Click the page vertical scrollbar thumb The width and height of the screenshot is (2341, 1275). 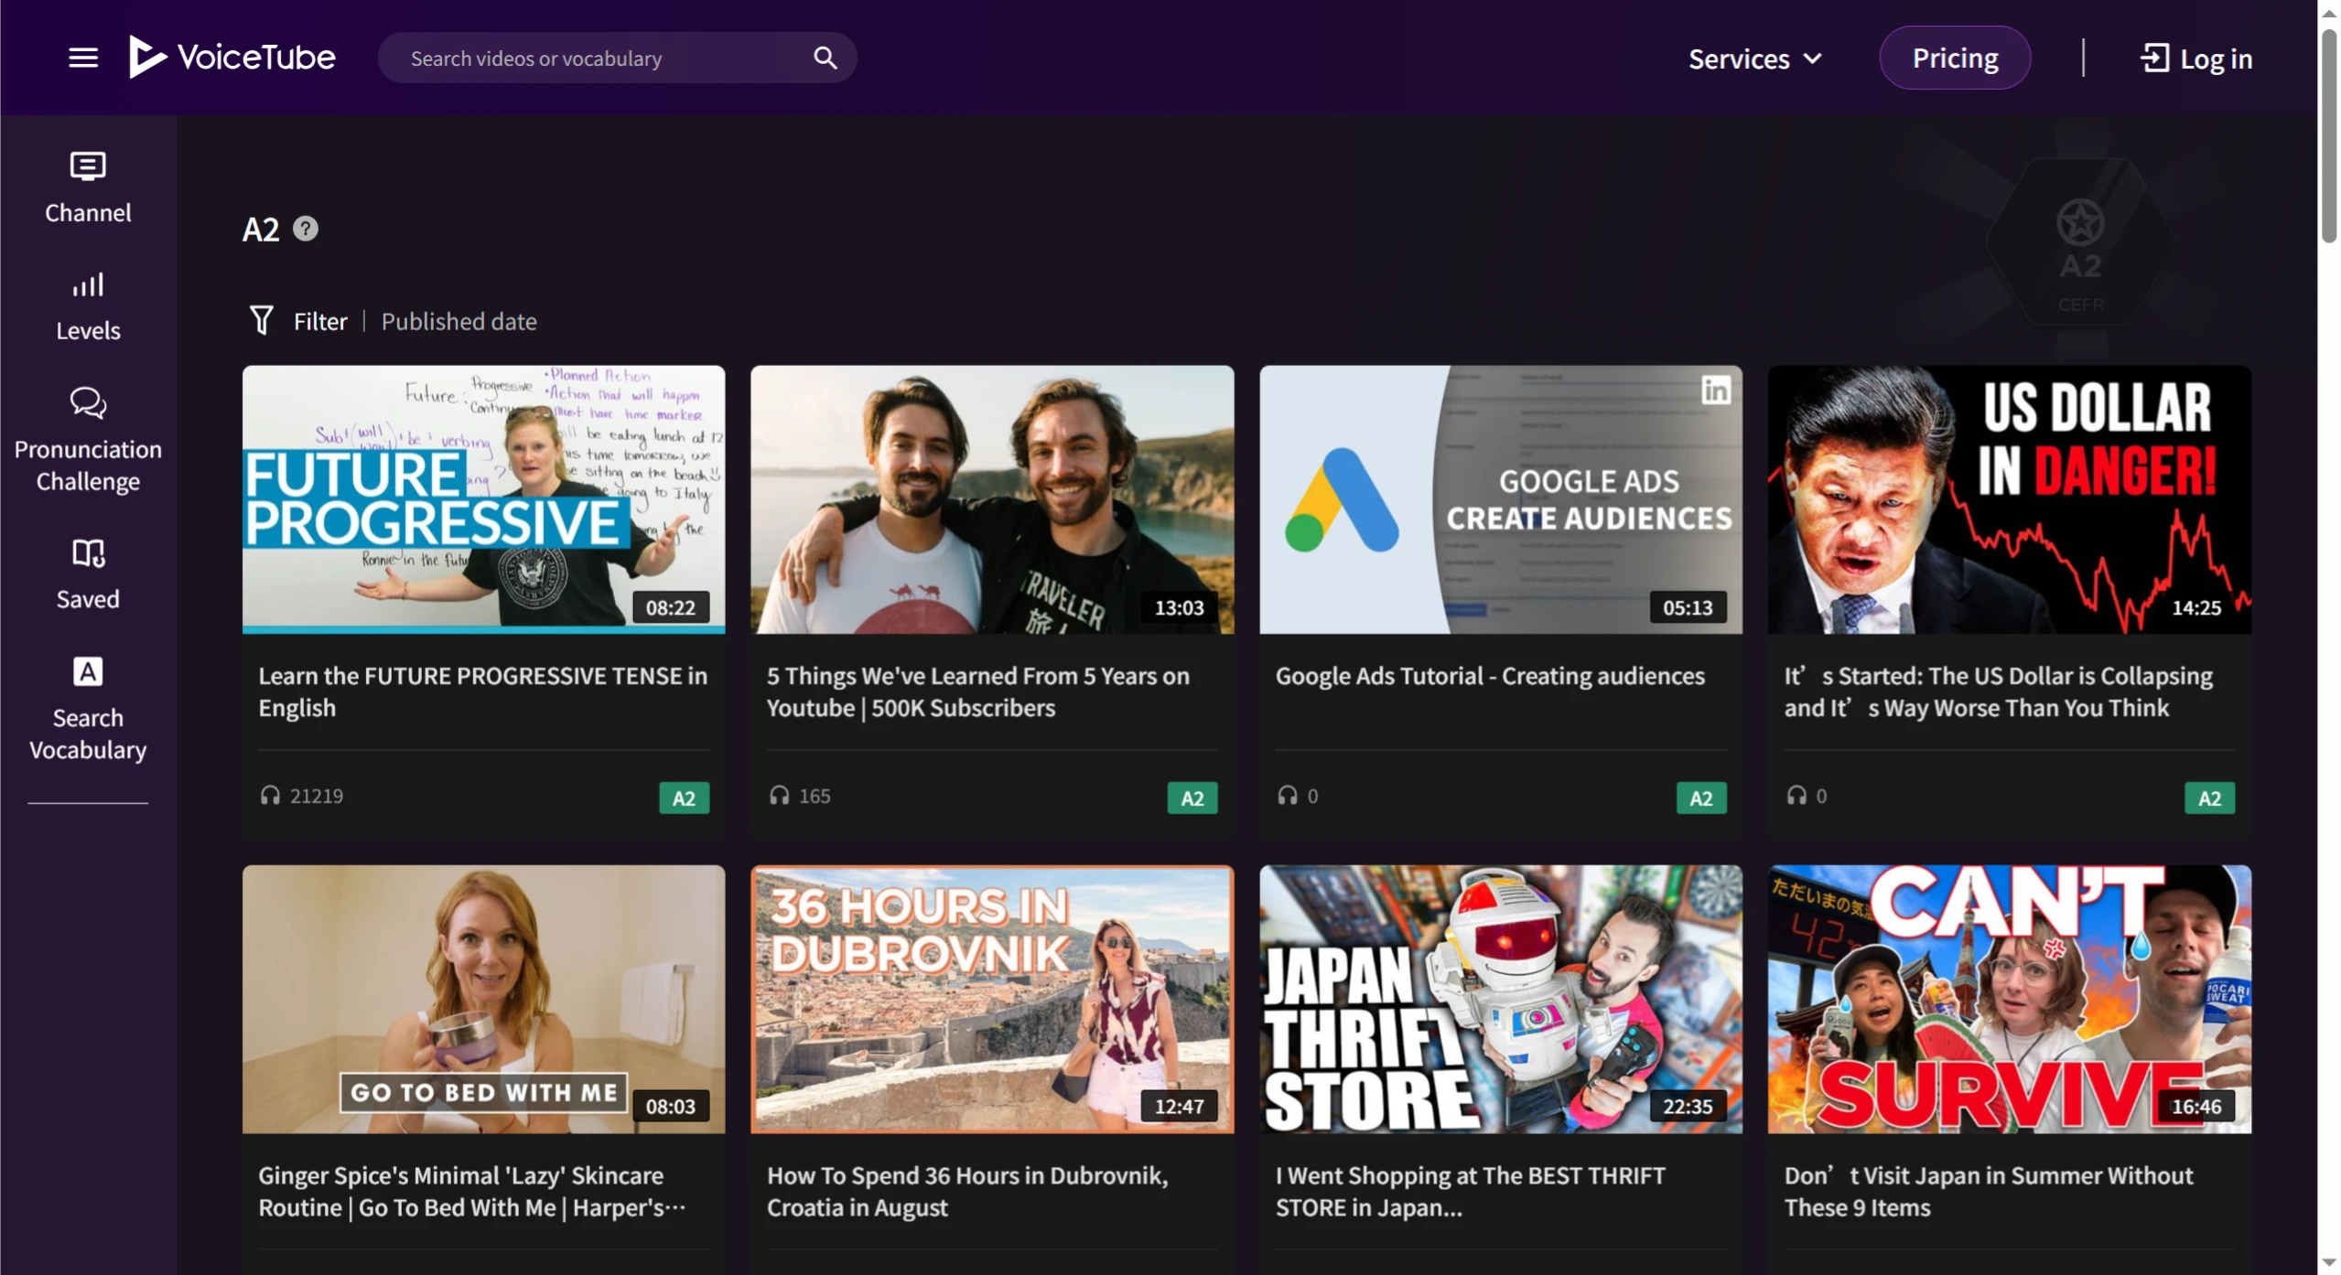2329,135
